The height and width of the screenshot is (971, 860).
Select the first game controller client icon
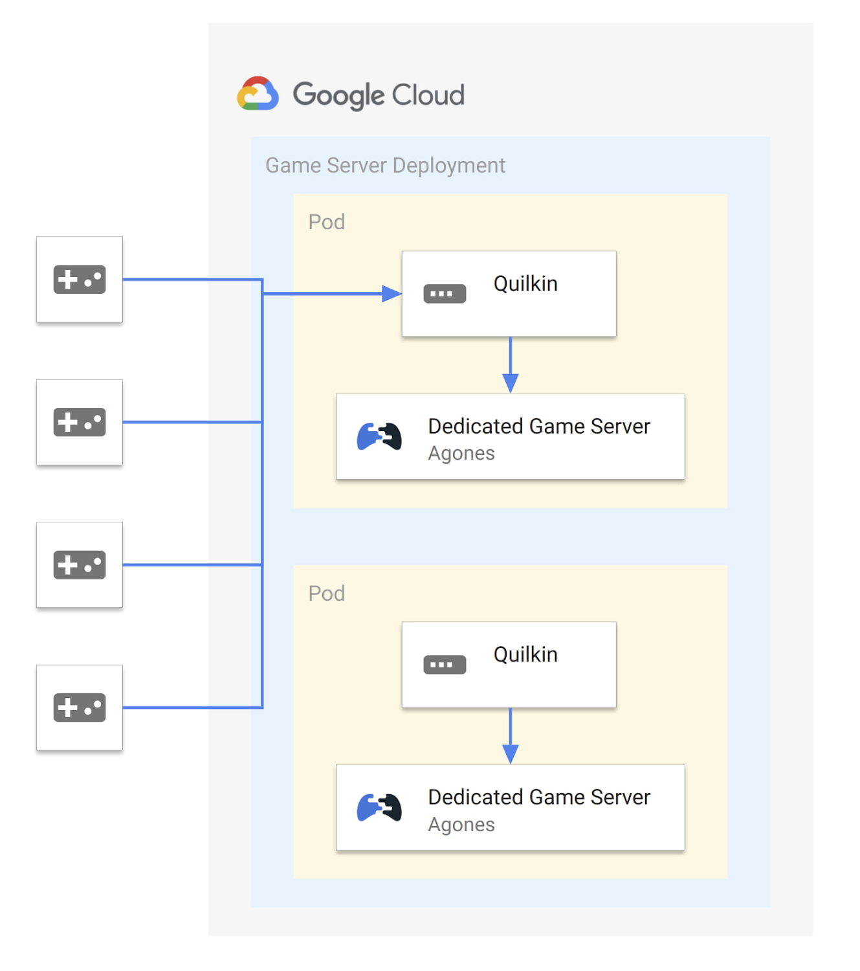tap(80, 280)
